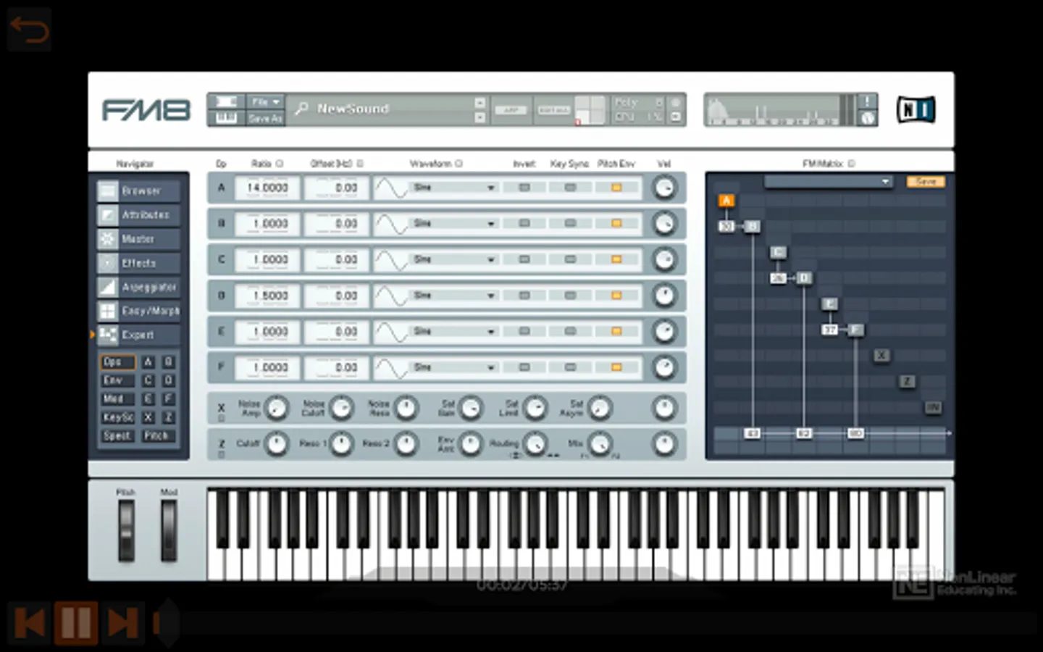This screenshot has width=1043, height=652.
Task: Open the Arpeggiator page in the Navigator
Action: (138, 287)
